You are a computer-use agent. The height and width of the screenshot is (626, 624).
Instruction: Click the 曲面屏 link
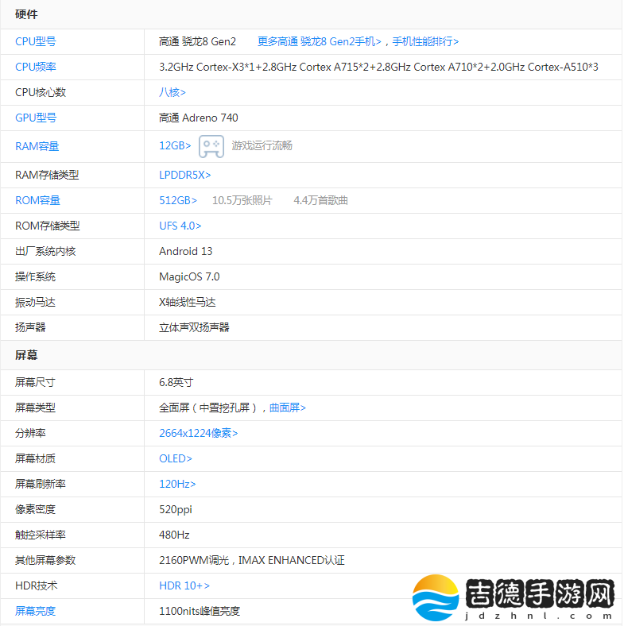point(288,408)
